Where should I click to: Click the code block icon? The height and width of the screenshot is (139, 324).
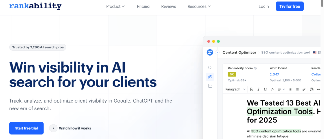pos(272,89)
